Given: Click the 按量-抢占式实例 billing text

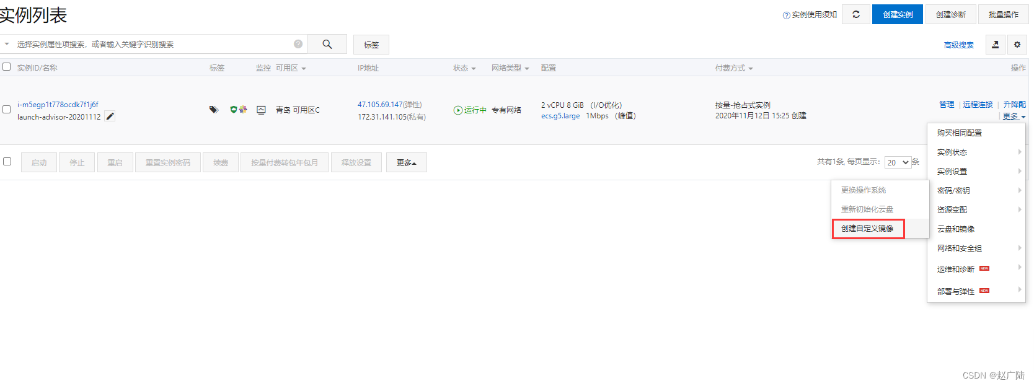Looking at the screenshot, I should [x=743, y=105].
